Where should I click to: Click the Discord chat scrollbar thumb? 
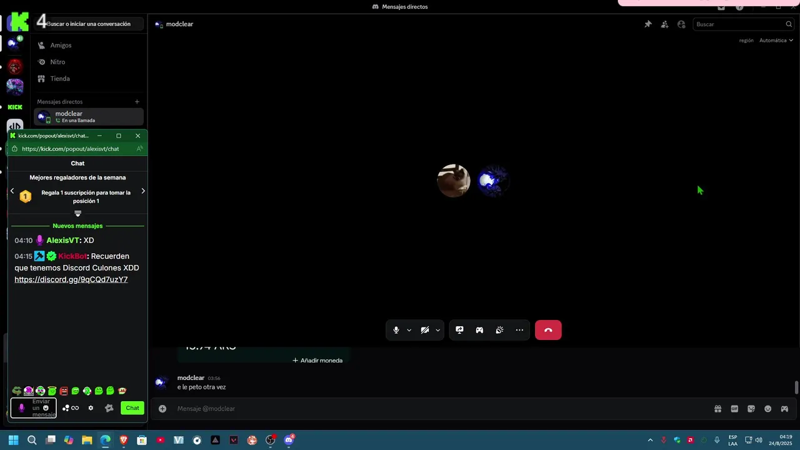click(x=796, y=387)
